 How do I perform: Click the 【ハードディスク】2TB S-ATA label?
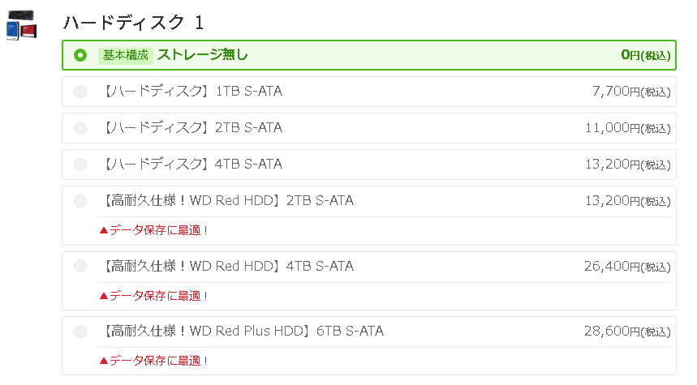(190, 128)
